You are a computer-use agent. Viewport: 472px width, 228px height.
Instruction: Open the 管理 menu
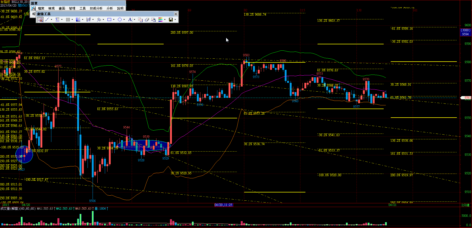point(72,8)
